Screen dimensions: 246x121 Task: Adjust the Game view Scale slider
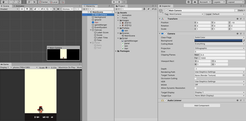coord(48,68)
